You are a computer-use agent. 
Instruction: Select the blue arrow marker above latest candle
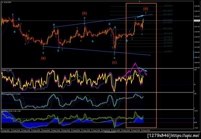click(x=143, y=19)
